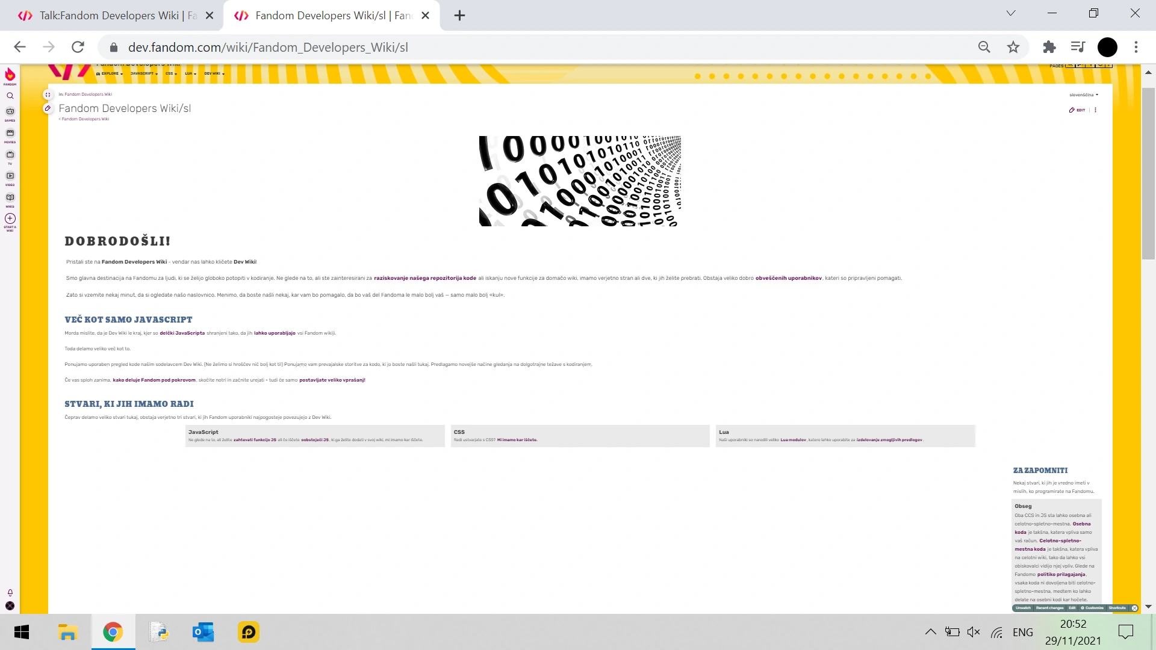1156x650 pixels.
Task: Open the Movies section icon
Action: pyautogui.click(x=10, y=134)
